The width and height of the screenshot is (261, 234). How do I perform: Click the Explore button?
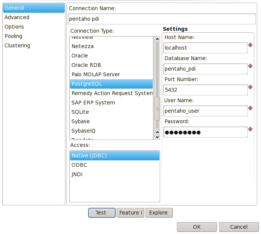[159, 213]
